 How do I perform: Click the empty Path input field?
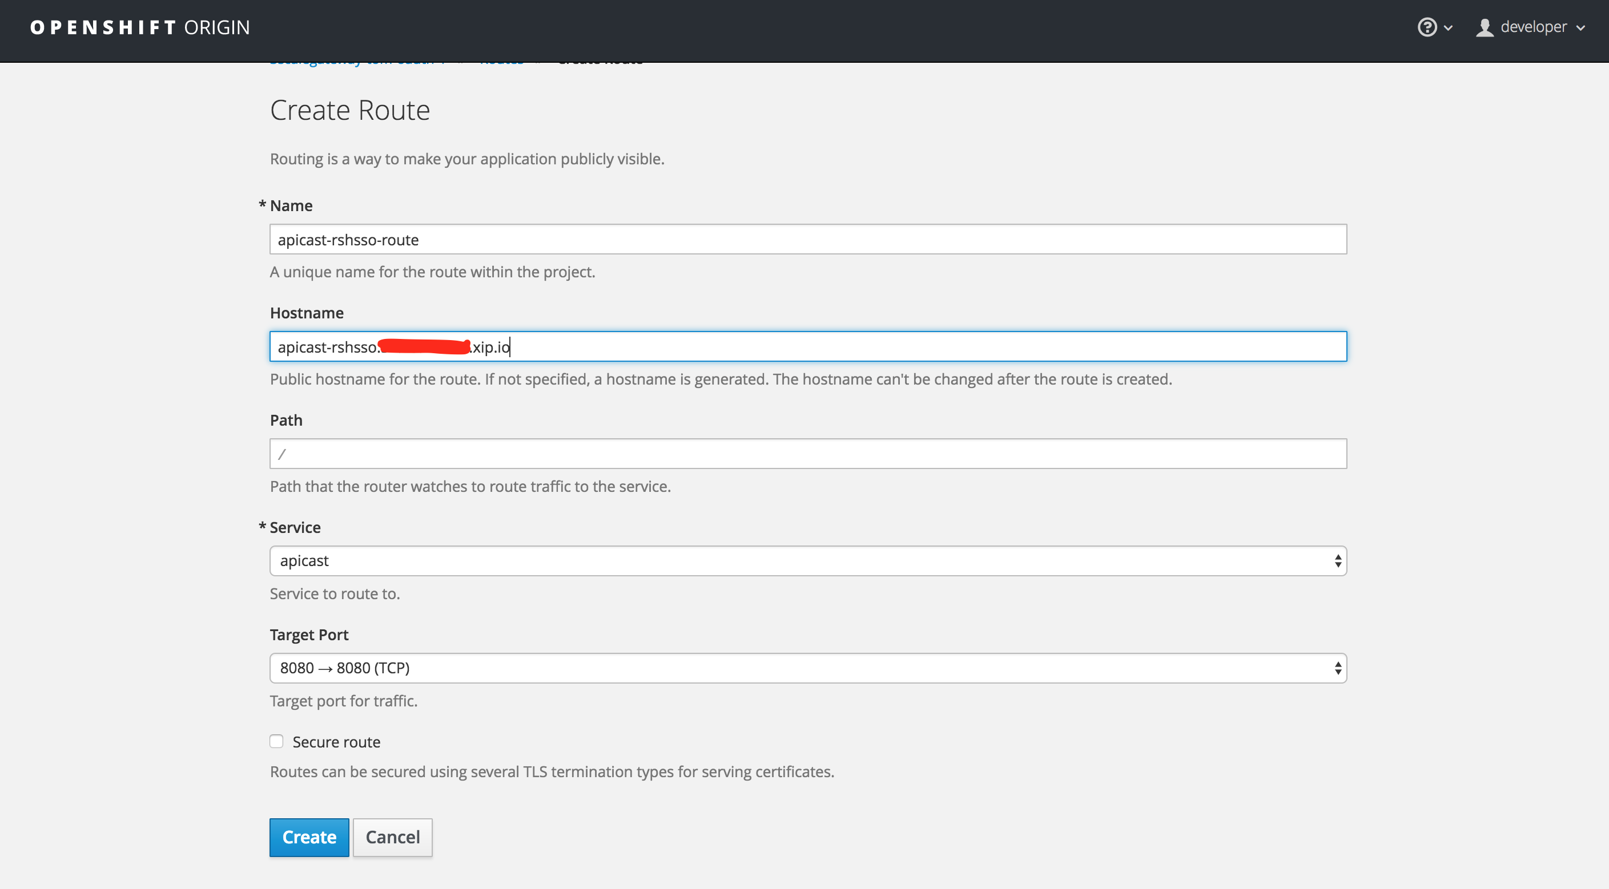807,454
